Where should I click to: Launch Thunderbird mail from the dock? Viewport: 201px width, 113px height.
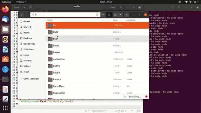click(5, 19)
